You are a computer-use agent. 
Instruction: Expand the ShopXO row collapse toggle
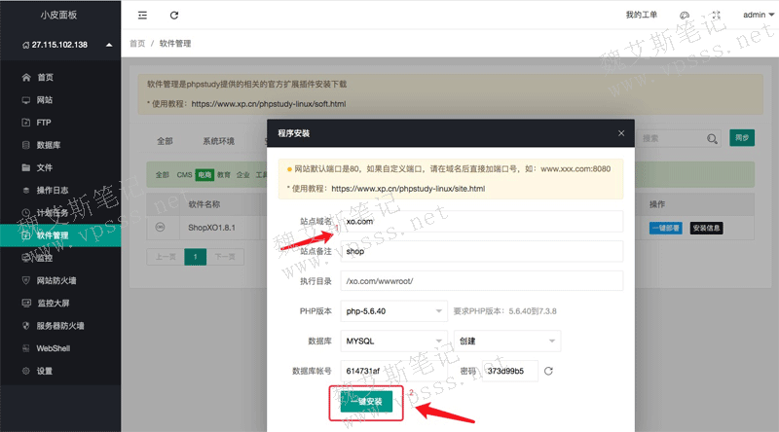(160, 228)
